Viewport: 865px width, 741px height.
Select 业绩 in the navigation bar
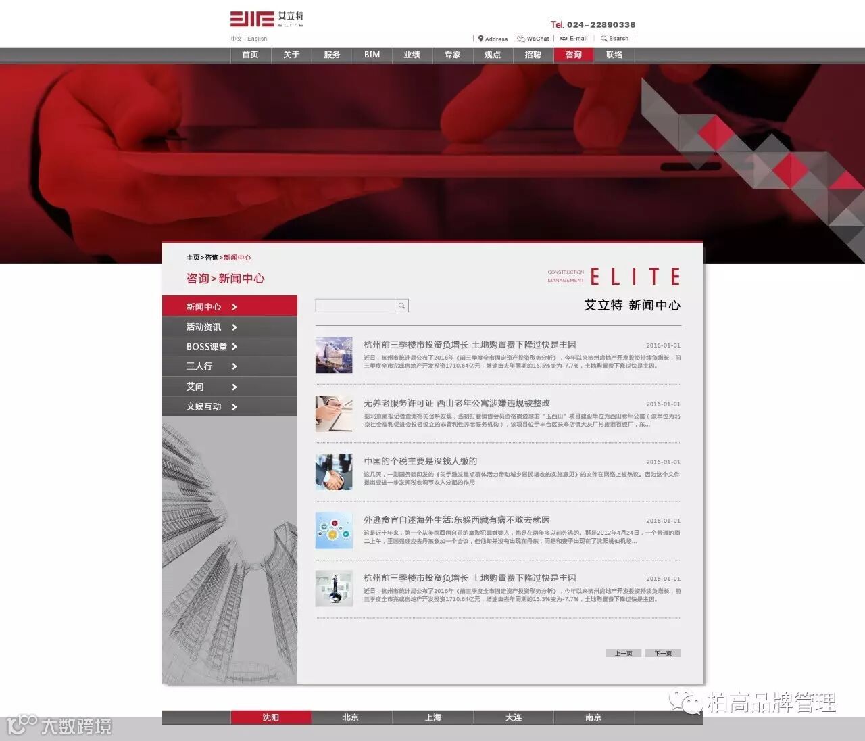(412, 55)
